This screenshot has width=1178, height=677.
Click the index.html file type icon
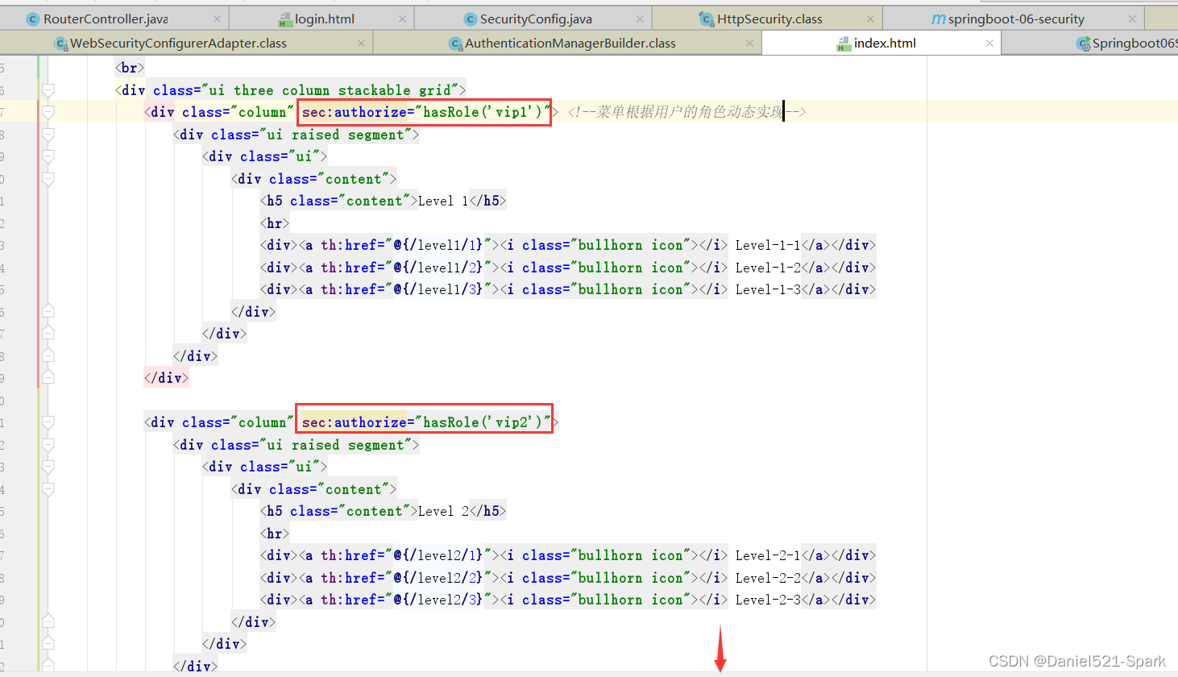[844, 44]
